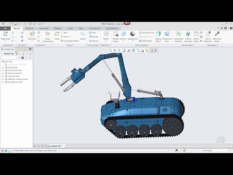Expand the Model Intent group dropdown
This screenshot has width=233, height=175.
[188, 45]
